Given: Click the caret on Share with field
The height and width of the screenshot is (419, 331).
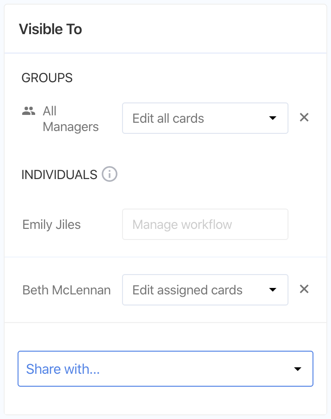Looking at the screenshot, I should click(298, 369).
